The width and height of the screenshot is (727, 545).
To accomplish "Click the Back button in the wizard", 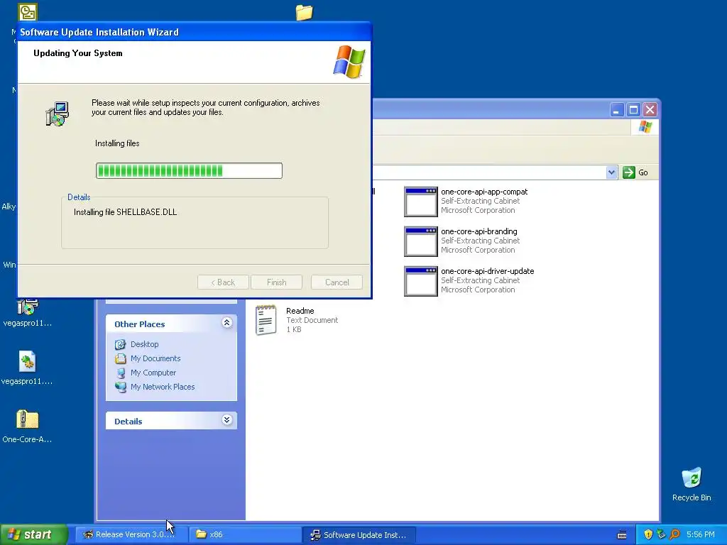I will (223, 282).
